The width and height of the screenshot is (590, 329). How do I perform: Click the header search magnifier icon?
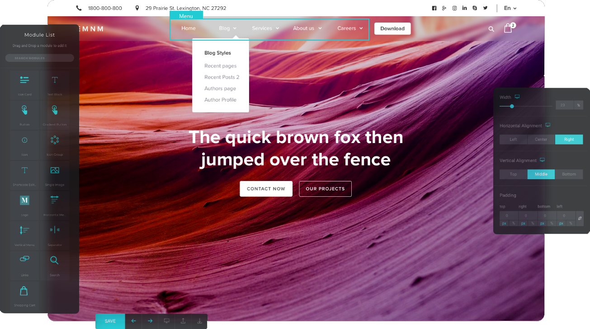click(491, 29)
